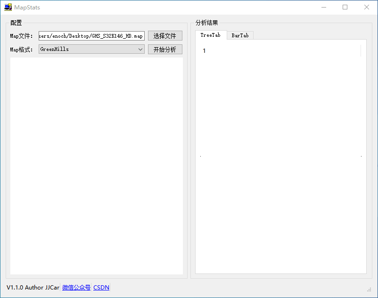Start analysis with the 开始分析 button
The image size is (378, 298).
164,49
